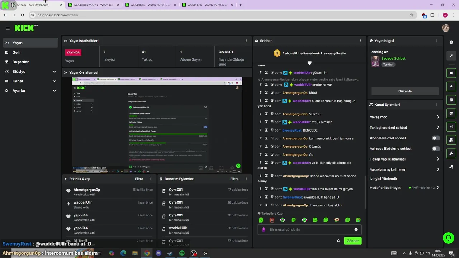Click hourglass timeout icon on 'BENCEDE' message
Image resolution: width=459 pixels, height=258 pixels.
pos(266,130)
